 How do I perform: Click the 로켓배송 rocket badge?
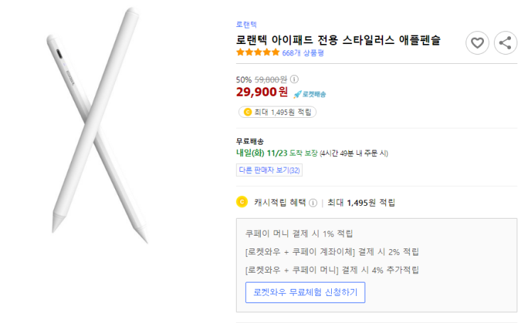310,94
